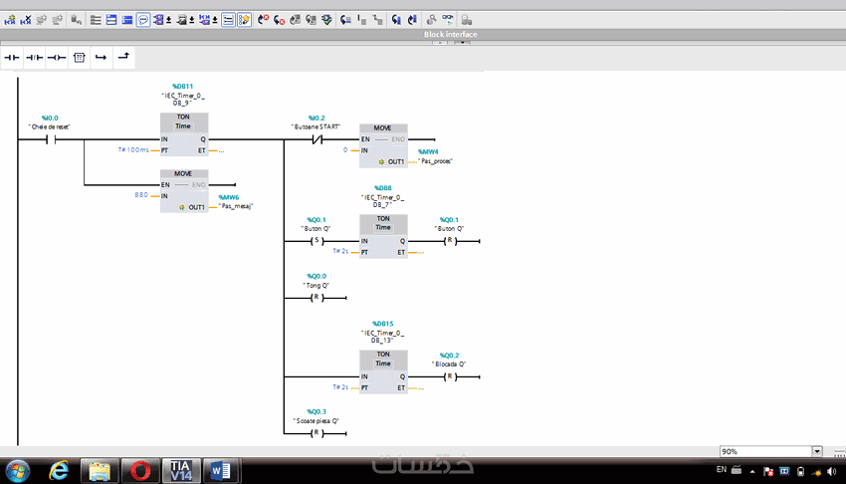Viewport: 846px width, 484px height.
Task: Open the zoom level dropdown arrow
Action: [817, 451]
